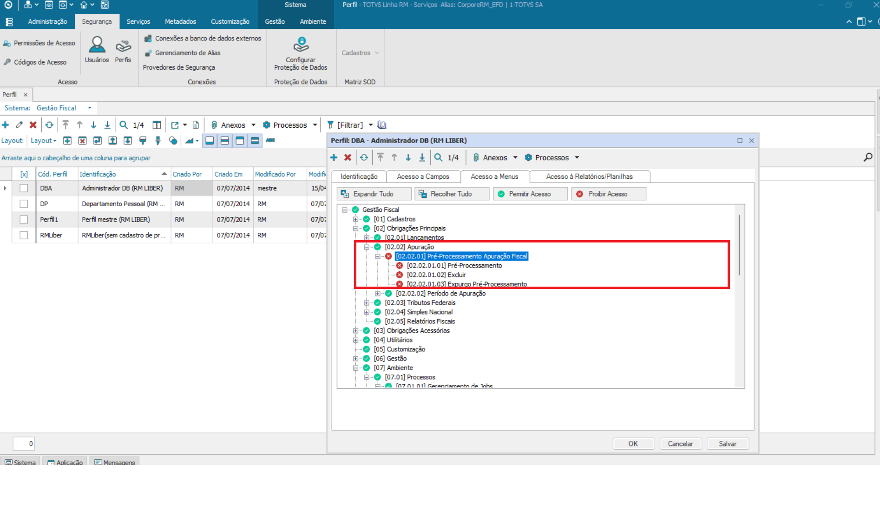The width and height of the screenshot is (880, 524).
Task: Open the [Filtrar] dropdown arrow
Action: [x=371, y=125]
